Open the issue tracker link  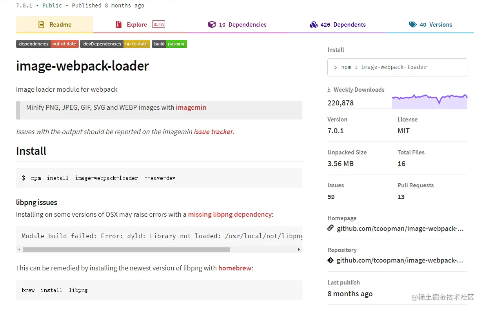tap(213, 132)
